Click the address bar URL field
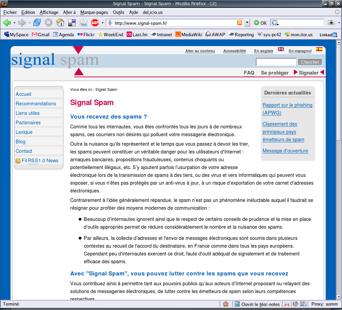This screenshot has height=310, width=342. [x=174, y=23]
